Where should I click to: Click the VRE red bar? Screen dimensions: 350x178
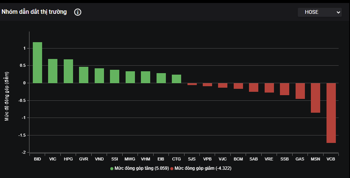click(269, 88)
